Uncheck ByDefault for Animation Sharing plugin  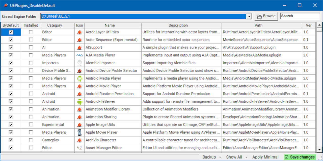pos(11,117)
